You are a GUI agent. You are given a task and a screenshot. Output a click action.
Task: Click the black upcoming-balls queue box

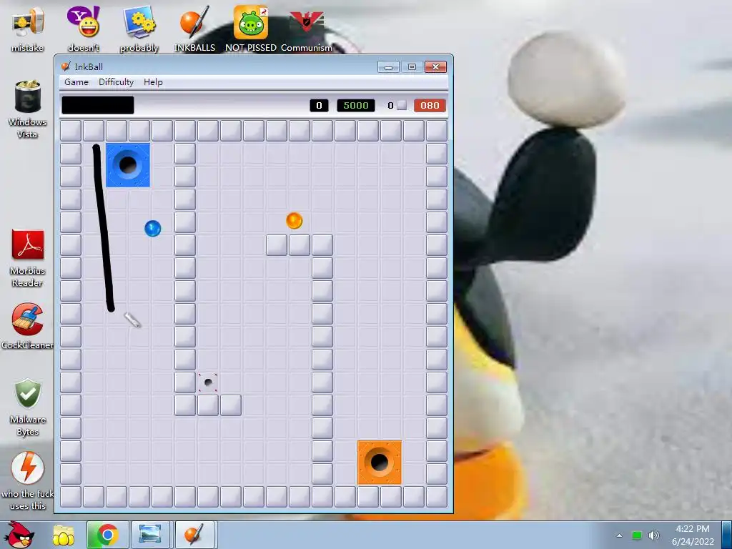[x=97, y=105]
